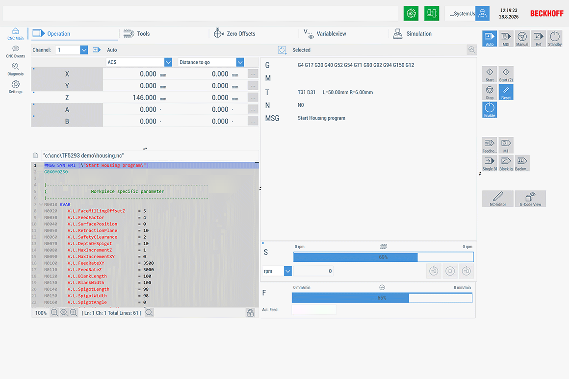The height and width of the screenshot is (379, 569).
Task: Expand the Distance to go dropdown
Action: point(240,62)
